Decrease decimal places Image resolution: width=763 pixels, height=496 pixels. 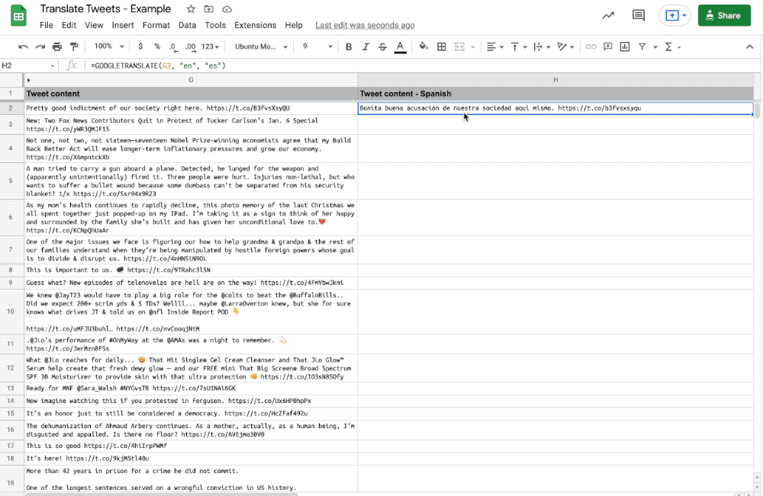pos(173,46)
